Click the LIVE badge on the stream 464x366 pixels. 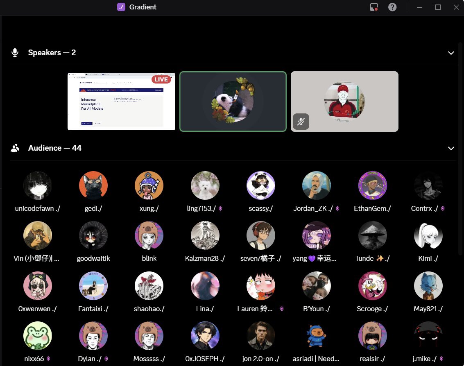click(x=161, y=79)
